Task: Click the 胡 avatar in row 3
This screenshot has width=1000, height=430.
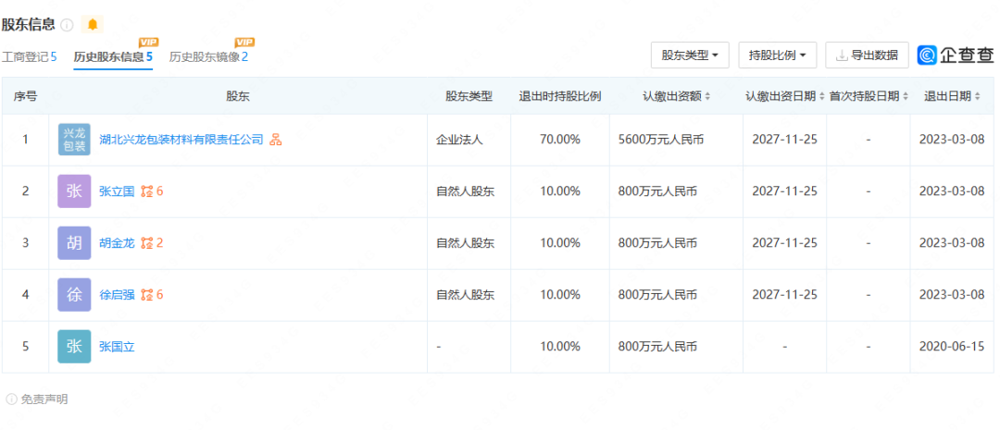Action: (x=74, y=243)
